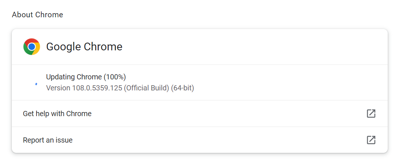Click the external-link icon beside Get help
Screen dimensions: 401x165
[x=371, y=114]
